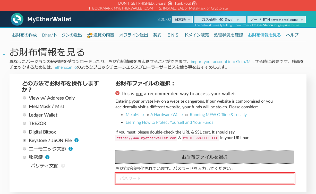Choose the Ledger Wallet radio option

point(24,115)
